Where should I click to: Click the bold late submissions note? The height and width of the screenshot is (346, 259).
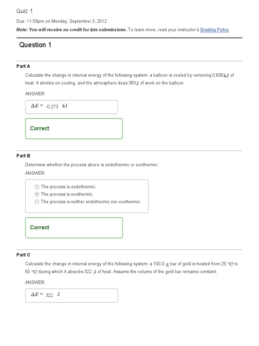(71, 30)
